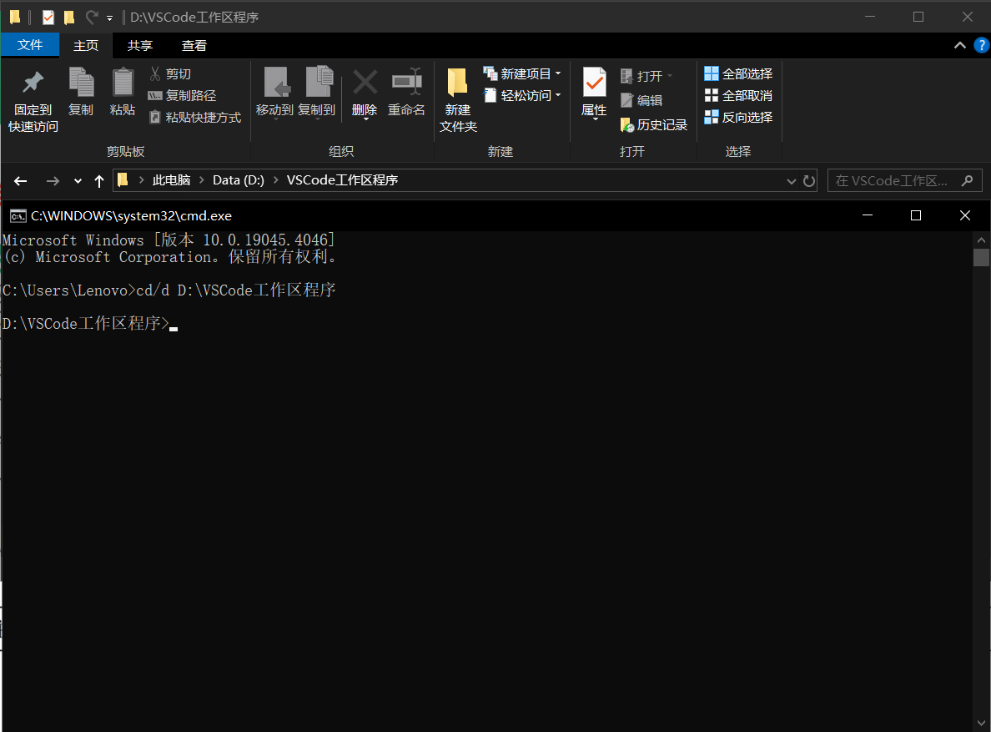This screenshot has width=991, height=732.
Task: Click the Rename (重命名) icon
Action: click(406, 82)
